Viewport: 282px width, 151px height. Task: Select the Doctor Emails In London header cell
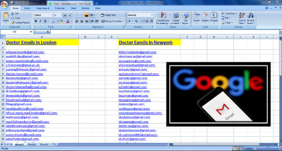point(42,42)
